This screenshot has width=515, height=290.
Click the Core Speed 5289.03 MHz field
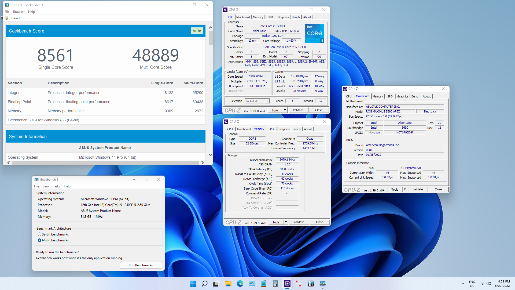[x=257, y=76]
